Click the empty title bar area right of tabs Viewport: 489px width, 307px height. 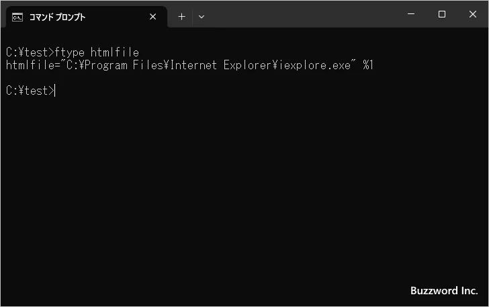tap(302, 14)
